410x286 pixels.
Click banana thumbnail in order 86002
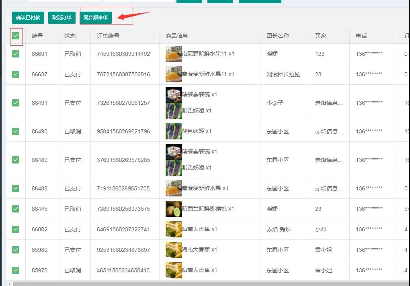tap(174, 229)
